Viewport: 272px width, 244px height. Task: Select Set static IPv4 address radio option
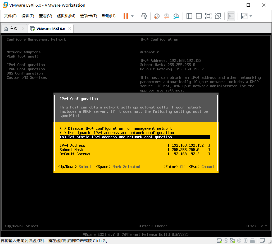(x=135, y=137)
